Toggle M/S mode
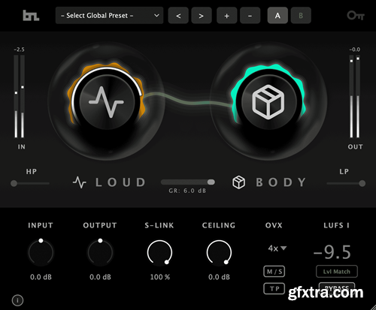 point(274,272)
